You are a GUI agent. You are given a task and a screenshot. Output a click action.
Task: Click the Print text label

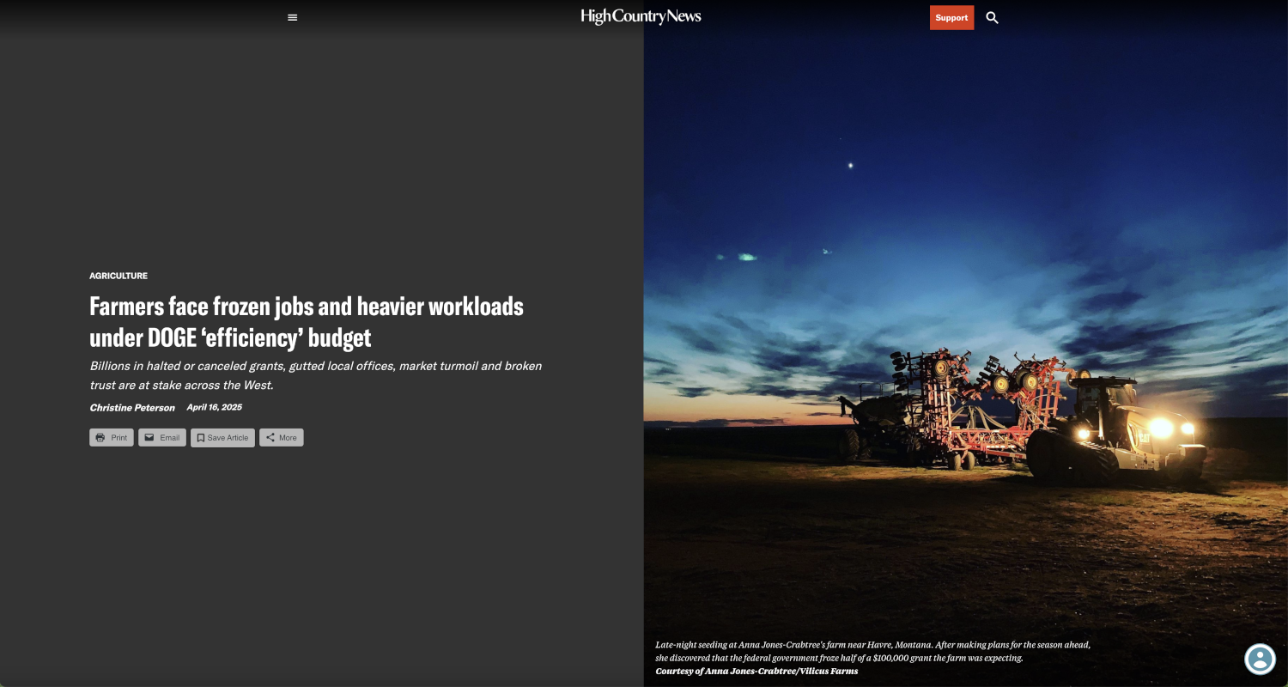point(119,438)
